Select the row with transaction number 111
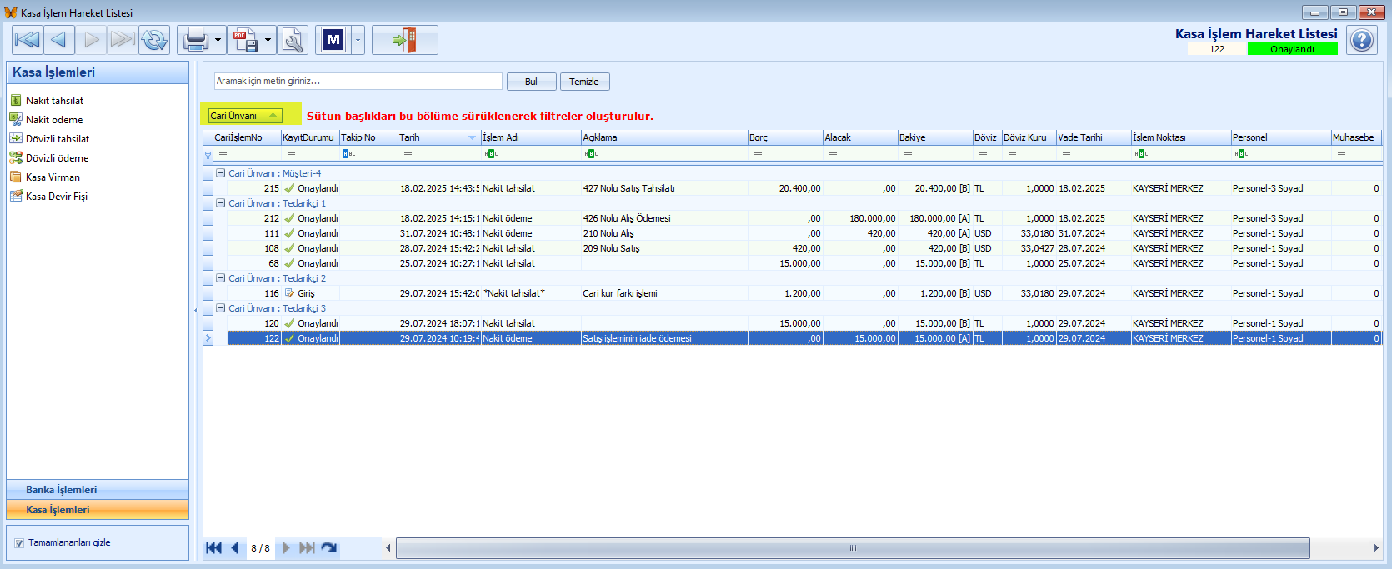 tap(804, 233)
